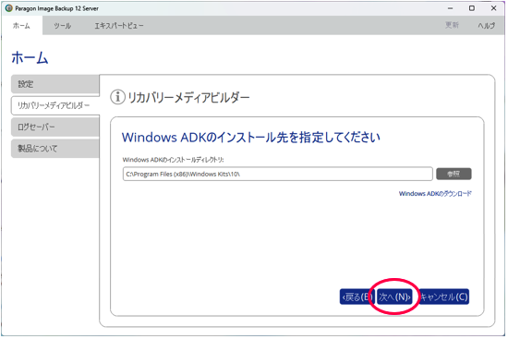
Task: Click the Windows ADK install directory field
Action: click(278, 174)
